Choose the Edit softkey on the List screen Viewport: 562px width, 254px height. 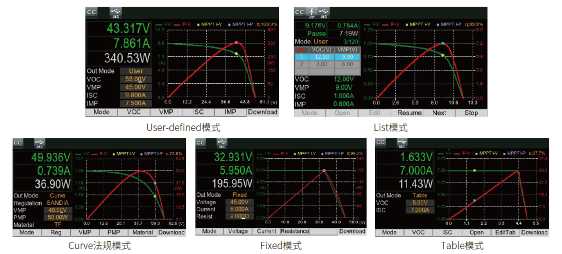[374, 113]
